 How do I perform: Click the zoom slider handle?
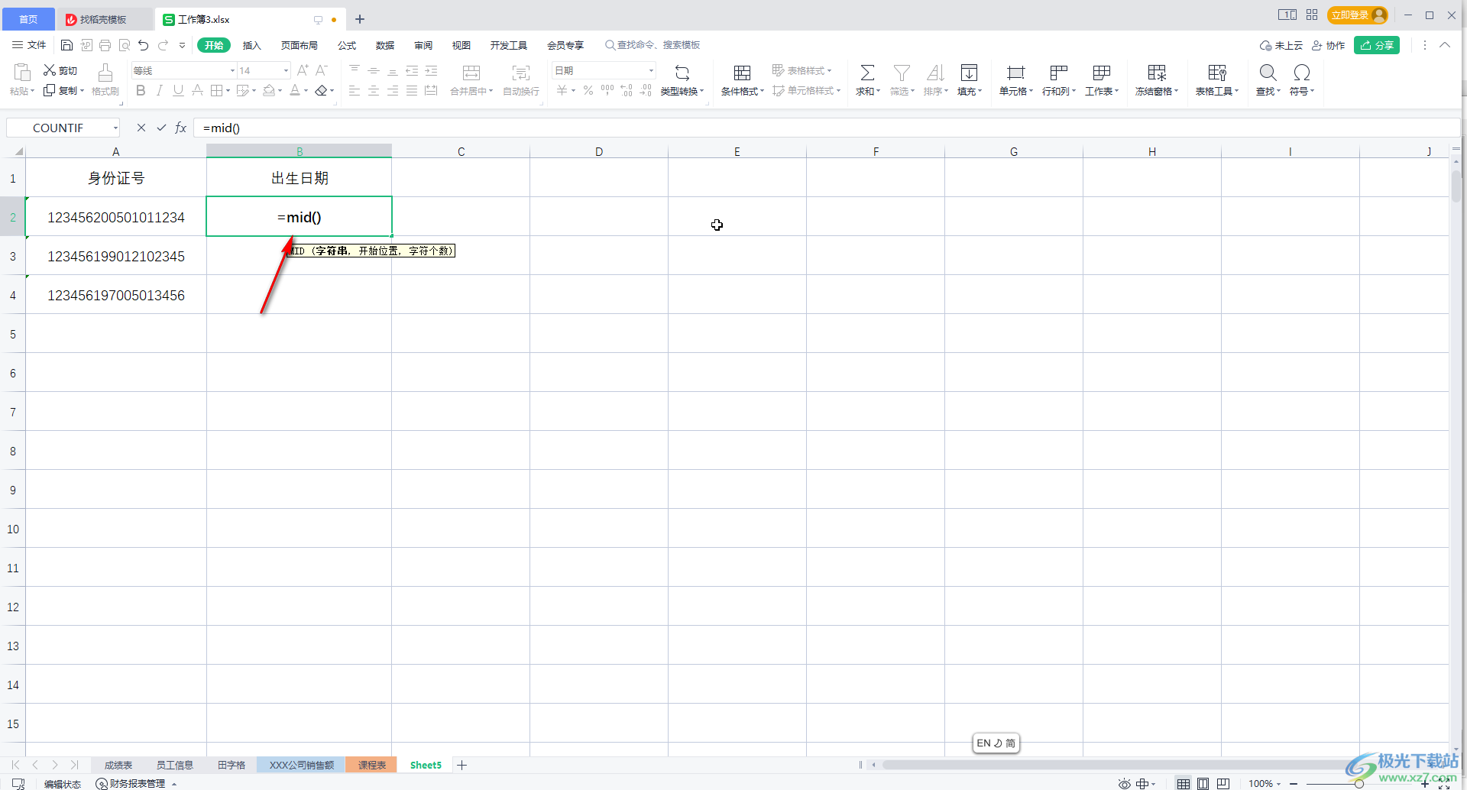click(x=1359, y=783)
